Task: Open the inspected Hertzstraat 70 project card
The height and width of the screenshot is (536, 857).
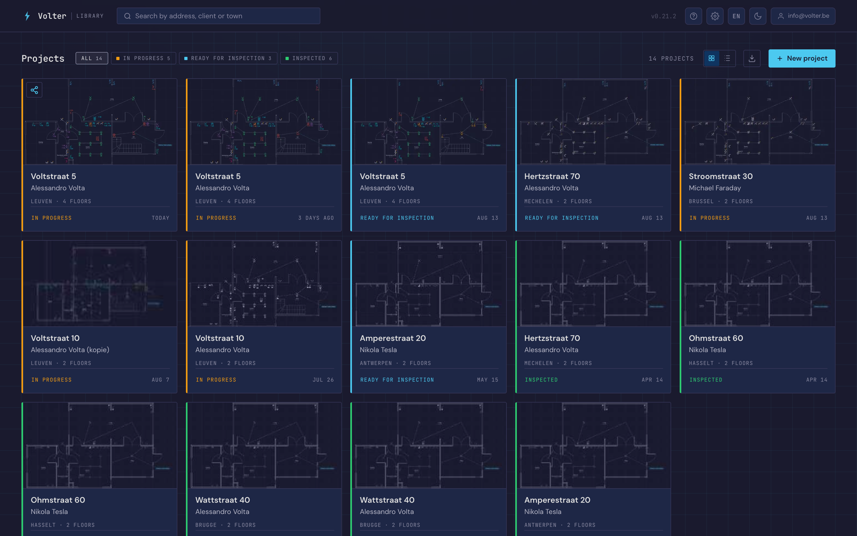Action: point(593,317)
